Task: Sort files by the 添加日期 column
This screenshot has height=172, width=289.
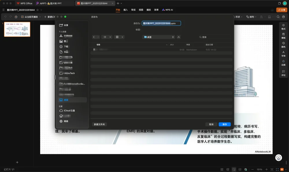Action: pos(209,45)
